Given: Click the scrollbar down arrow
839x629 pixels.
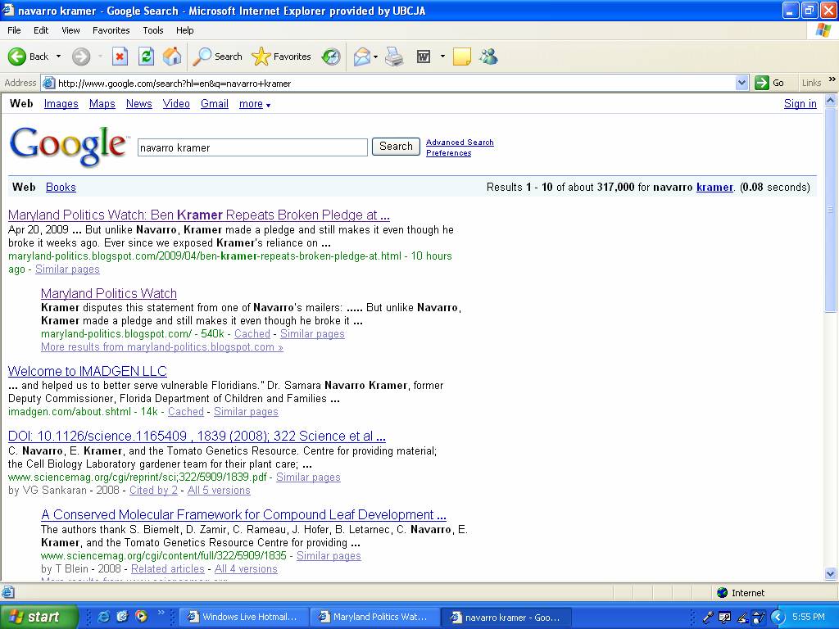Looking at the screenshot, I should coord(831,574).
